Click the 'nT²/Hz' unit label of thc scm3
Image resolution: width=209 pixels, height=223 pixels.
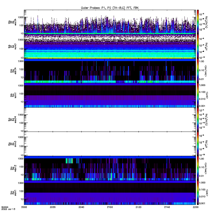[206, 144]
